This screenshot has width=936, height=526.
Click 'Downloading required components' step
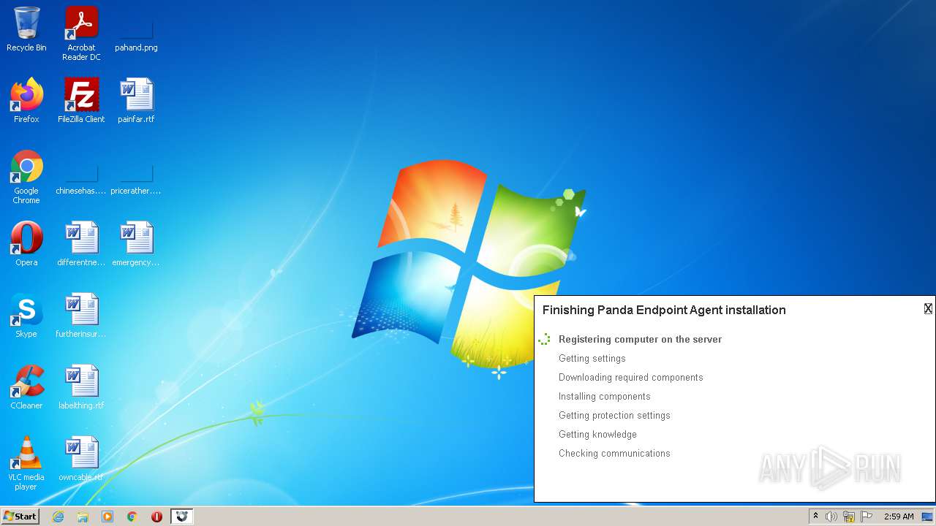click(x=630, y=377)
